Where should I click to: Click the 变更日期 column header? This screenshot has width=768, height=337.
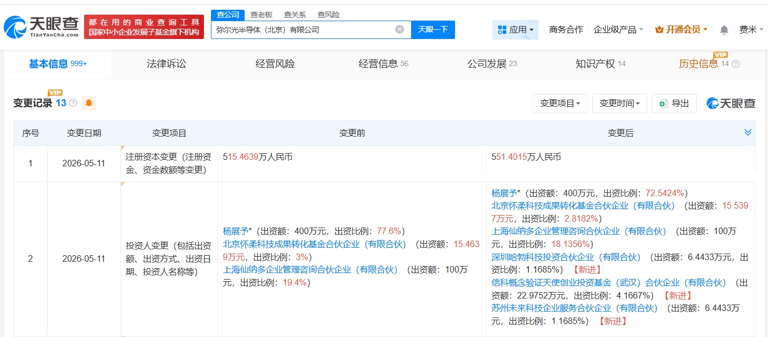(84, 133)
